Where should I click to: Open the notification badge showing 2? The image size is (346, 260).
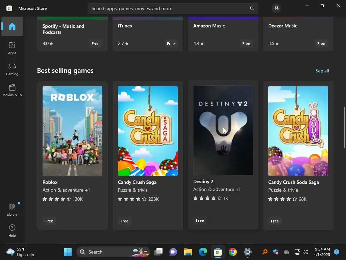[x=336, y=252]
